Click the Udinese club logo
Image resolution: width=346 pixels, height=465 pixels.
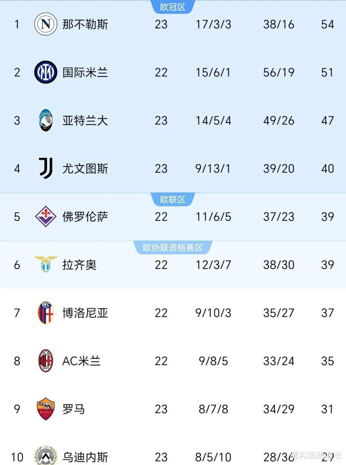click(46, 455)
